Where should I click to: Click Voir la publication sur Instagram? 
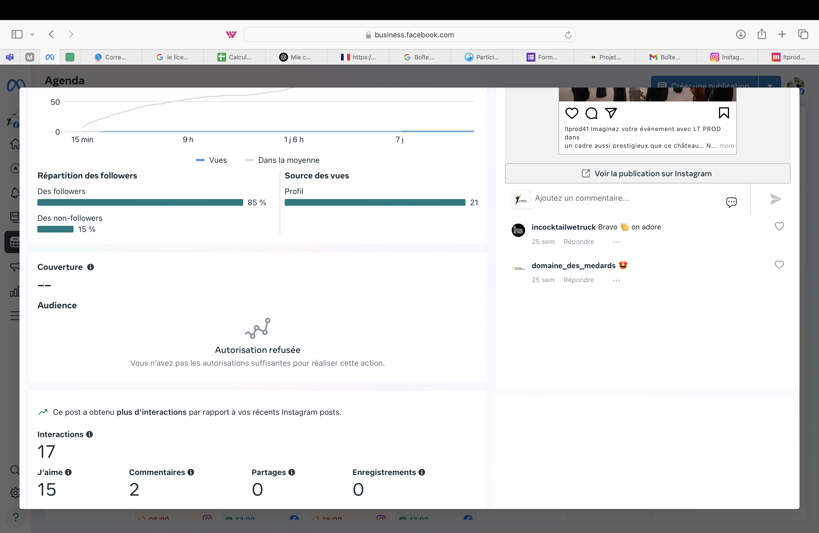point(647,174)
